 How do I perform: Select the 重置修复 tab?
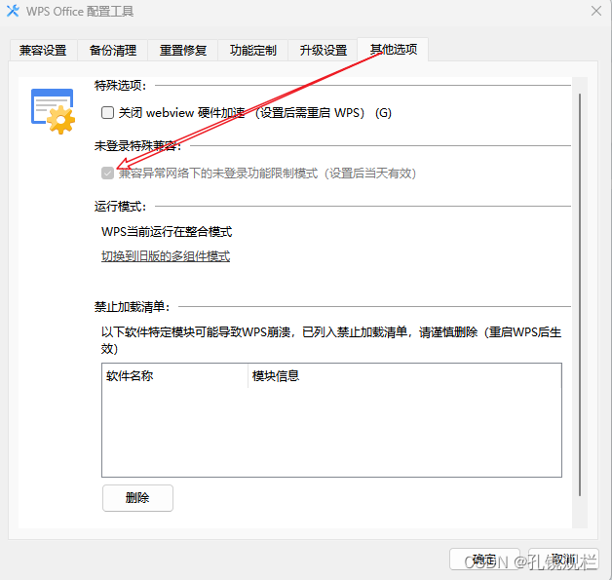(x=182, y=51)
